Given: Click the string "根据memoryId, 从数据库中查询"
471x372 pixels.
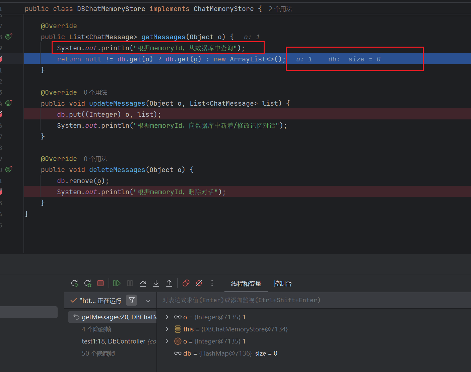Looking at the screenshot, I should tap(185, 48).
